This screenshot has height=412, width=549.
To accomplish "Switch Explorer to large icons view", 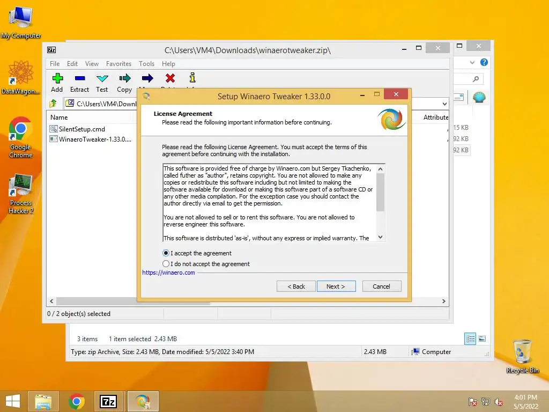I will click(482, 339).
